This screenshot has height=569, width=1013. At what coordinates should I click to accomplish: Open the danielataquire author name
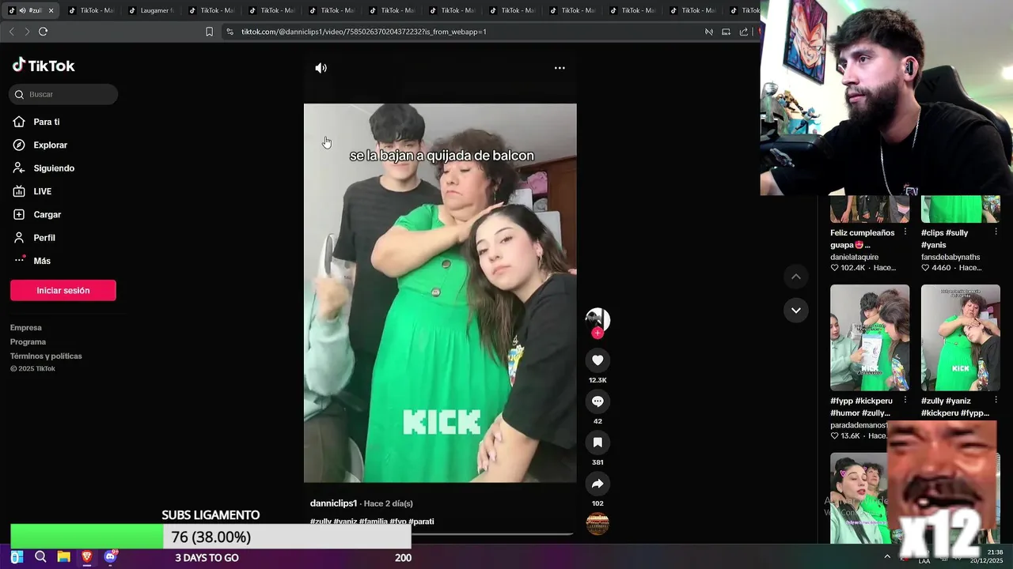click(854, 258)
